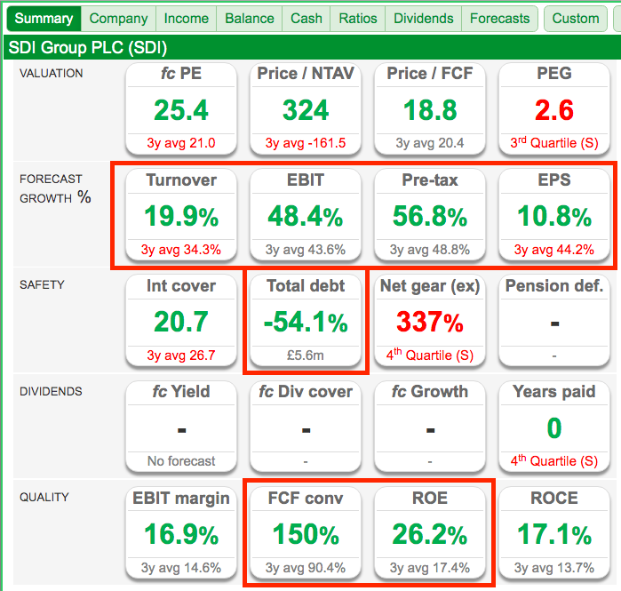Viewport: 621px width, 591px height.
Task: Open the Company tab
Action: click(118, 19)
